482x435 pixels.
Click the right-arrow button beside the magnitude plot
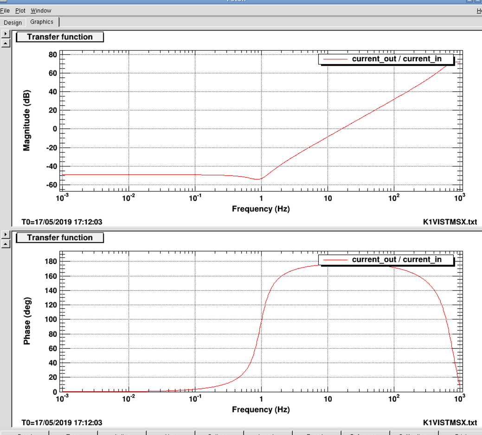point(6,33)
